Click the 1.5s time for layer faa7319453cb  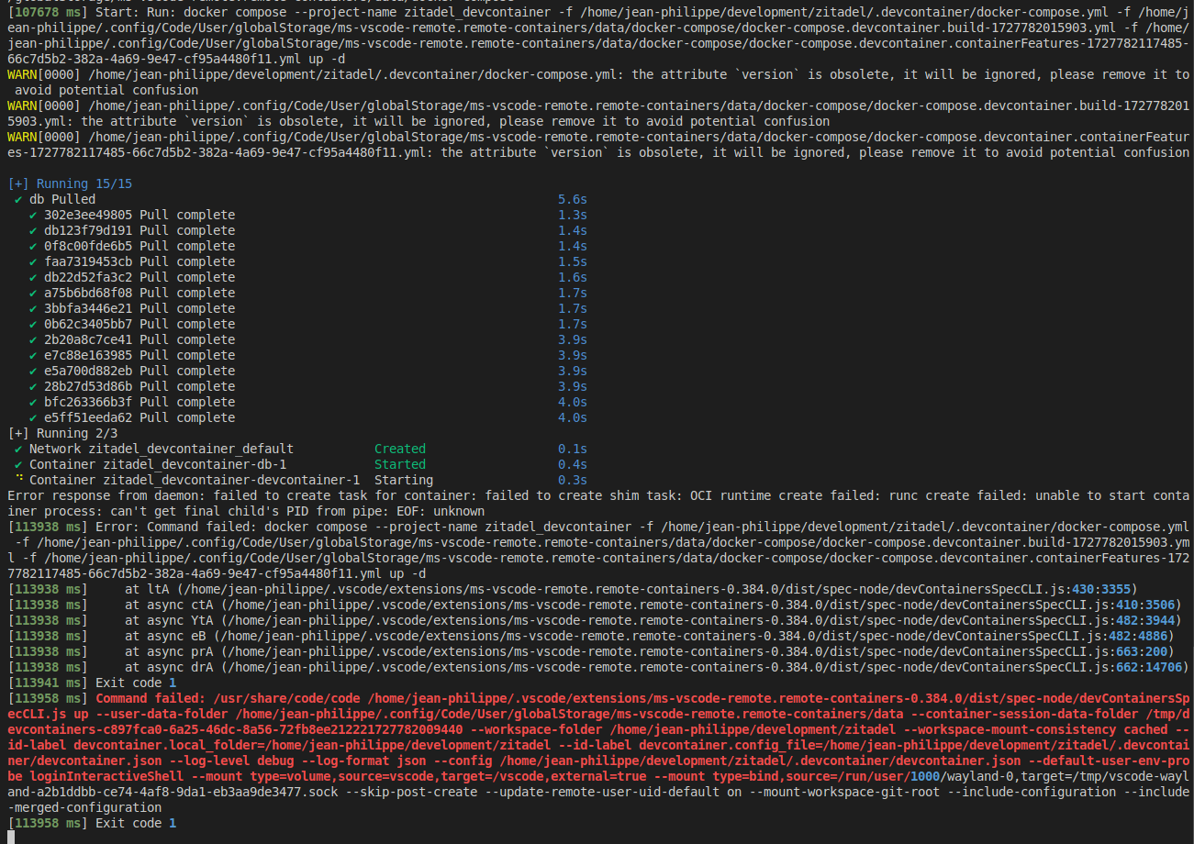click(573, 261)
